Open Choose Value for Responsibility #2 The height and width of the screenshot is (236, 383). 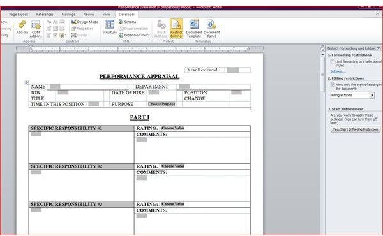coord(173,166)
